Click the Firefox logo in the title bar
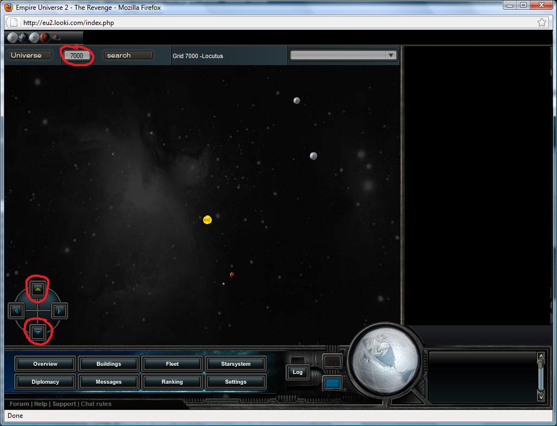 [x=9, y=7]
